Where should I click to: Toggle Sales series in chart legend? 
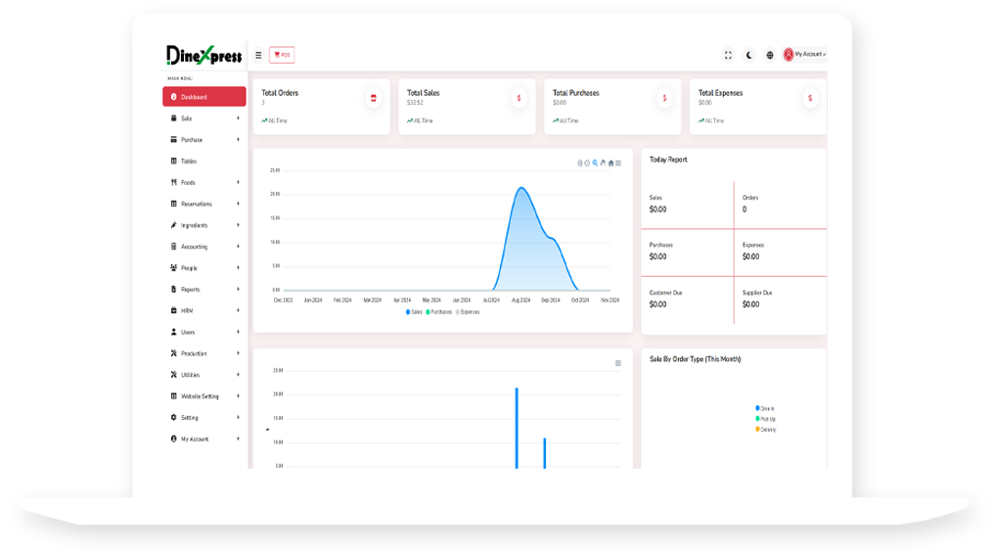[x=414, y=311]
